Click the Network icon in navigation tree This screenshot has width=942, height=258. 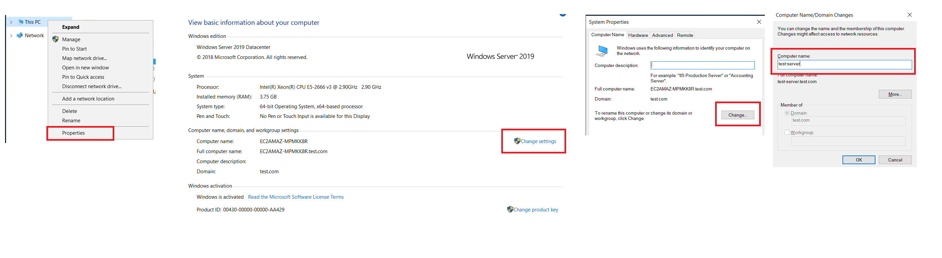(20, 35)
